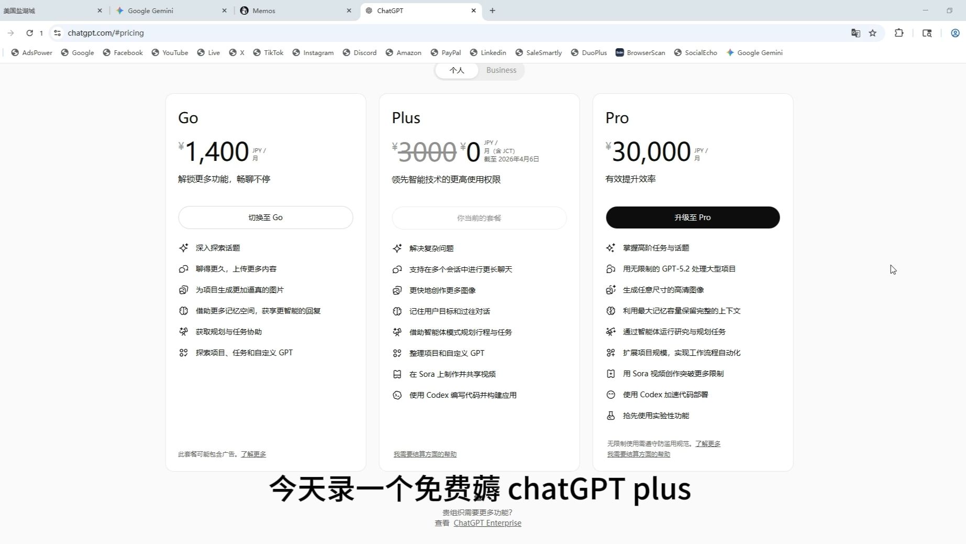Open the SocialEcho bookmark
The image size is (966, 544).
tap(696, 53)
